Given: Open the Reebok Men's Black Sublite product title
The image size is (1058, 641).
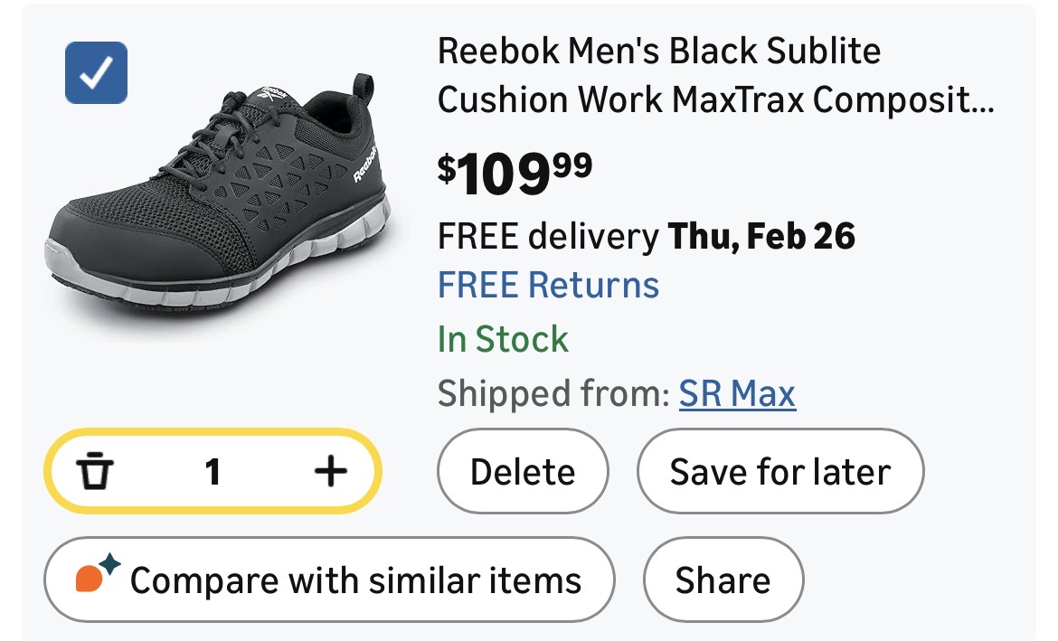Looking at the screenshot, I should pos(658,51).
